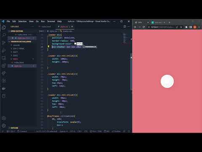Collapse the Open Editors section
Viewport: 202px width, 152px height.
point(17,31)
